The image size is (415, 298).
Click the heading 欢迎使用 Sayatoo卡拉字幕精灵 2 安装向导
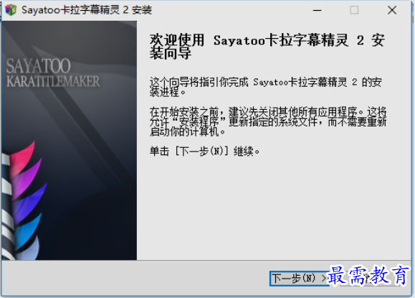(x=267, y=47)
